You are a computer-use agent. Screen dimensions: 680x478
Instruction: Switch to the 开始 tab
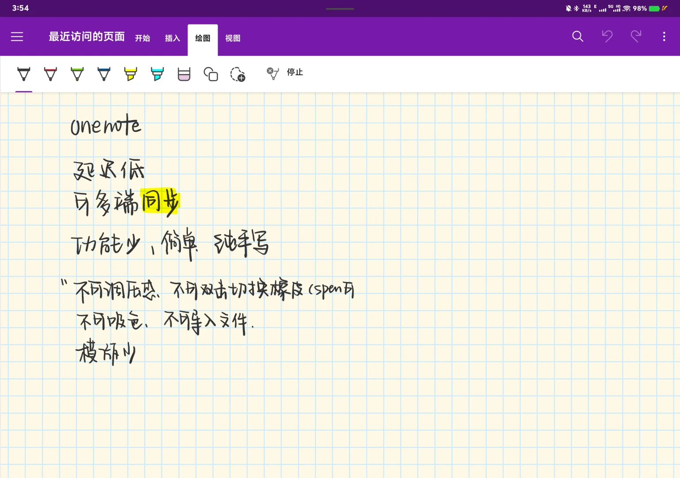point(142,39)
